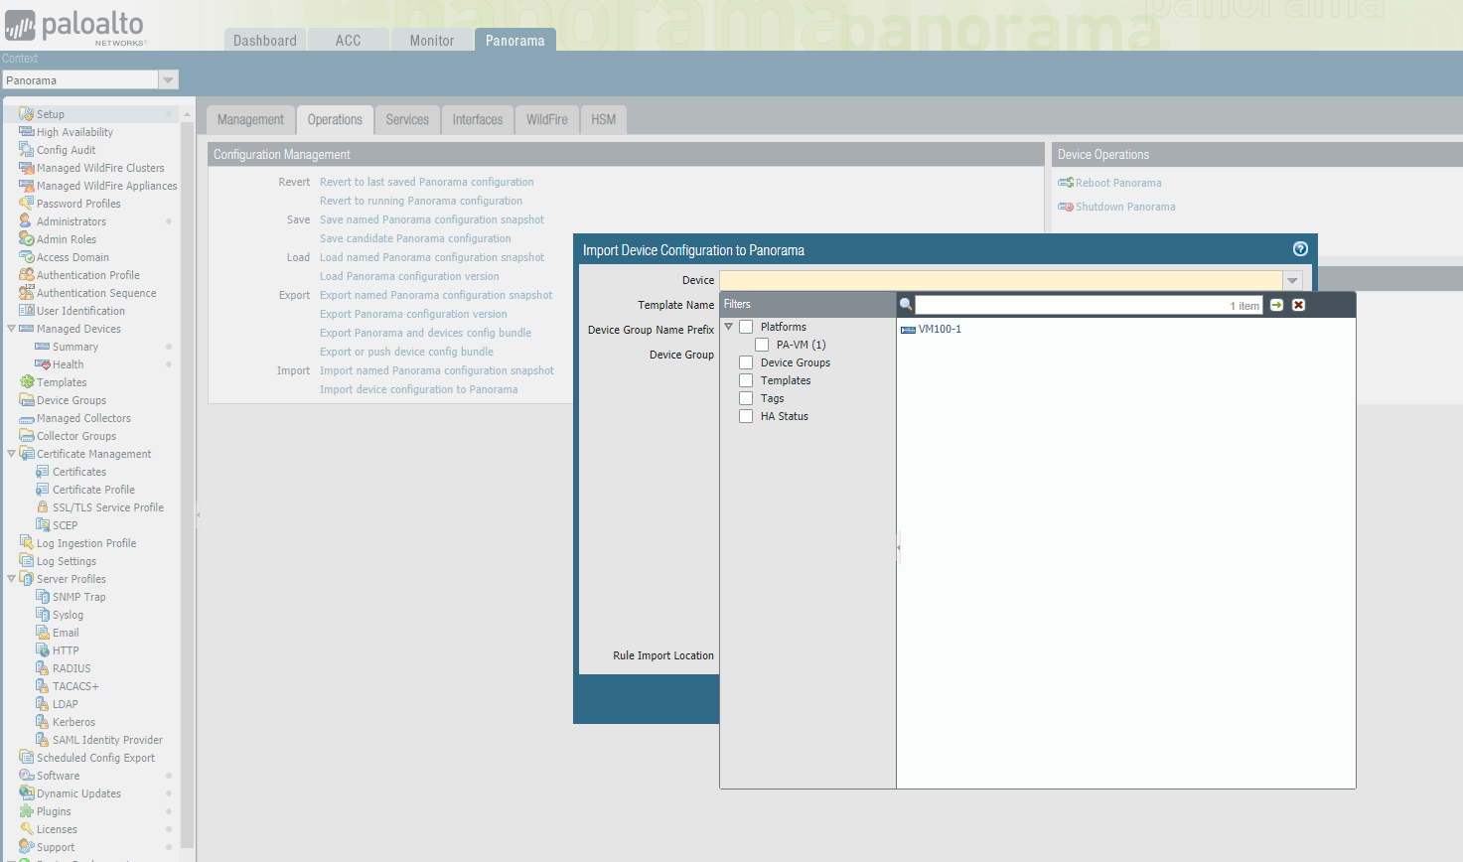Image resolution: width=1463 pixels, height=862 pixels.
Task: Click the Shutdown Panorama link
Action: (1125, 207)
